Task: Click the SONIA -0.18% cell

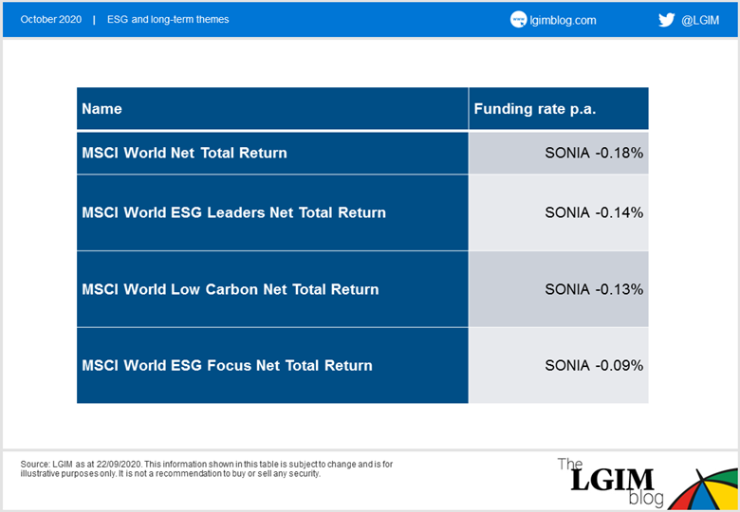Action: pyautogui.click(x=559, y=153)
